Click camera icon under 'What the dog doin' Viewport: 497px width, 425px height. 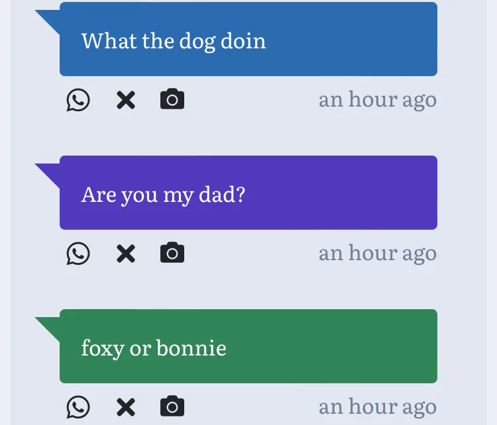172,99
